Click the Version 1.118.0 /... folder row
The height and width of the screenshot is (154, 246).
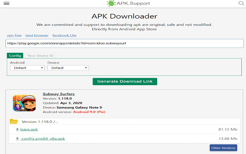(x=125, y=122)
